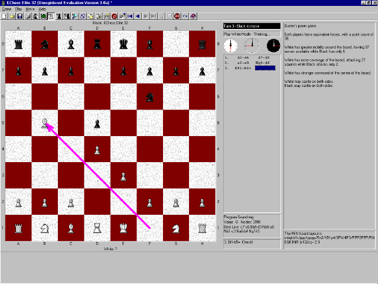Click the Print icon in the toolbar
The height and width of the screenshot is (284, 378).
pyautogui.click(x=28, y=16)
